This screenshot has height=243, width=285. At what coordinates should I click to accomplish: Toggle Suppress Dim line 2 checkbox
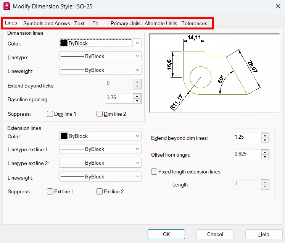[x=100, y=114]
